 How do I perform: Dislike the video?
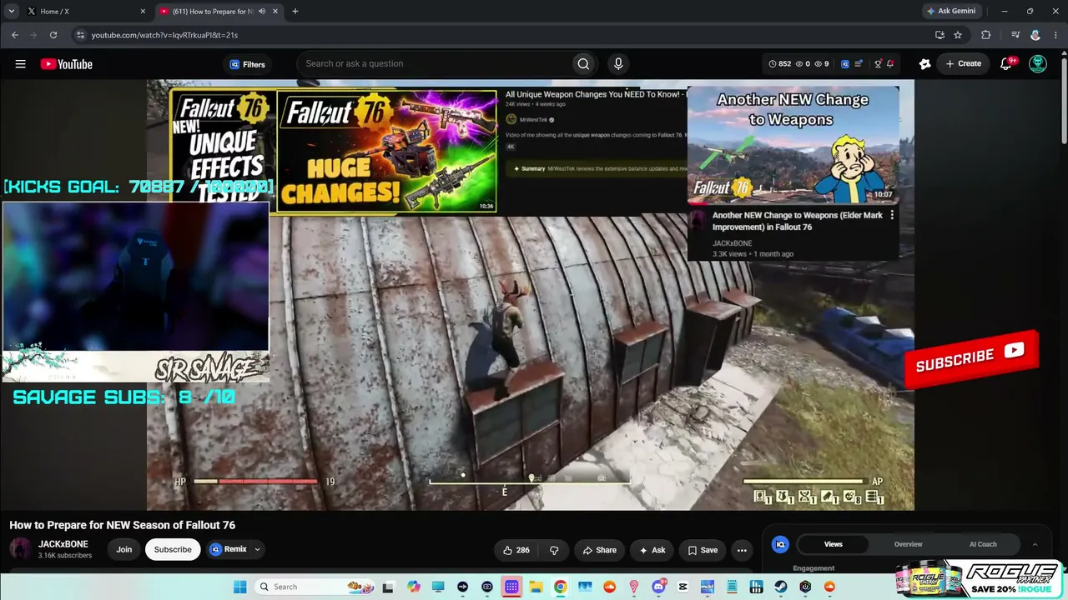554,550
